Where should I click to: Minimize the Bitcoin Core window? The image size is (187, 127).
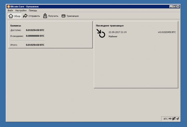(171, 6)
